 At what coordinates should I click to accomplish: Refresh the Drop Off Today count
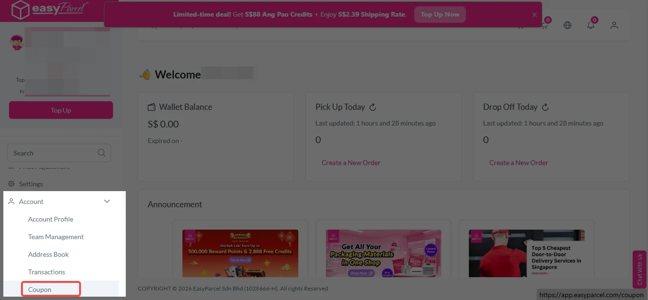coord(546,107)
